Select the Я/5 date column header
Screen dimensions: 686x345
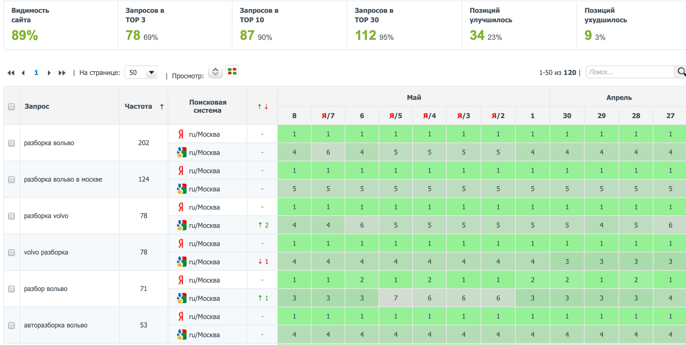pos(395,116)
